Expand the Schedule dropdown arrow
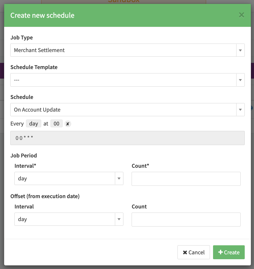Viewport: 254px width, 269px height. 240,110
